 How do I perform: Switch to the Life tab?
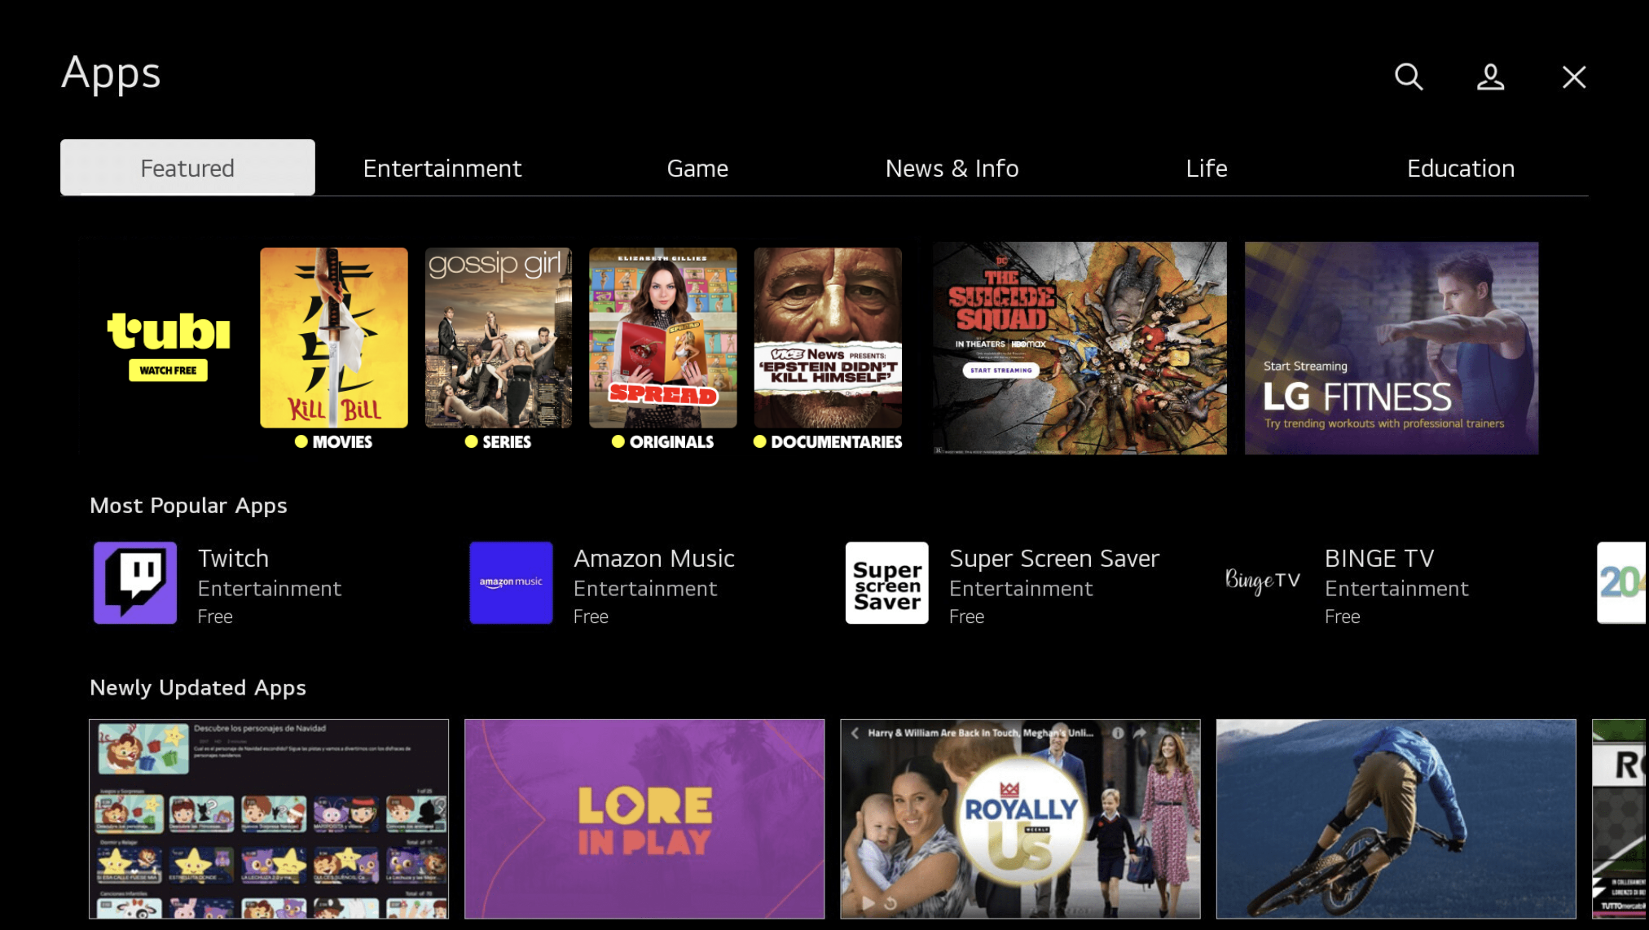[x=1207, y=168]
